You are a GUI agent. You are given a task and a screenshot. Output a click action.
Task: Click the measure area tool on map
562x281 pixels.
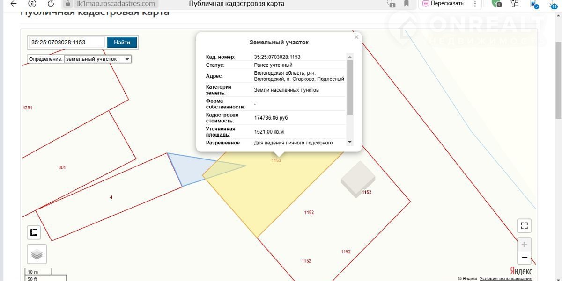(x=34, y=232)
